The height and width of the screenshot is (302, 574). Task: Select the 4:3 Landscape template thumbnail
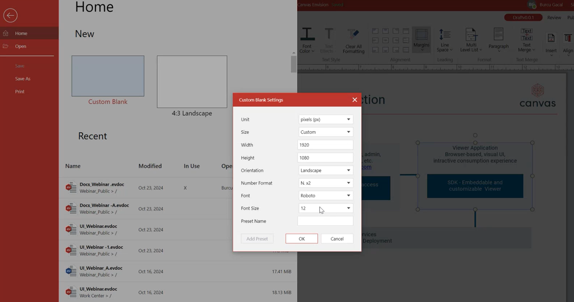[192, 82]
